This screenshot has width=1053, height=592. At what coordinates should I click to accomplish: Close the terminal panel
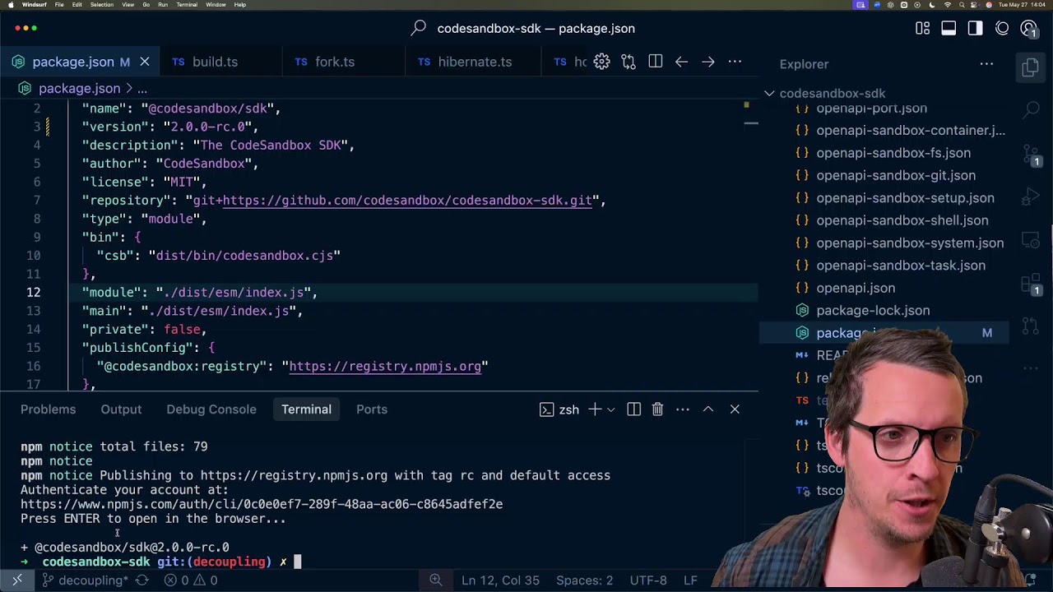735,409
